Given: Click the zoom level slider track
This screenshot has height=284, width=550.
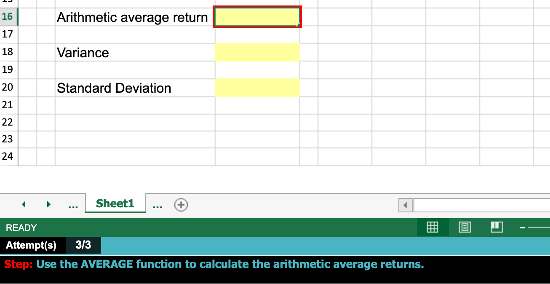Looking at the screenshot, I should pos(543,227).
